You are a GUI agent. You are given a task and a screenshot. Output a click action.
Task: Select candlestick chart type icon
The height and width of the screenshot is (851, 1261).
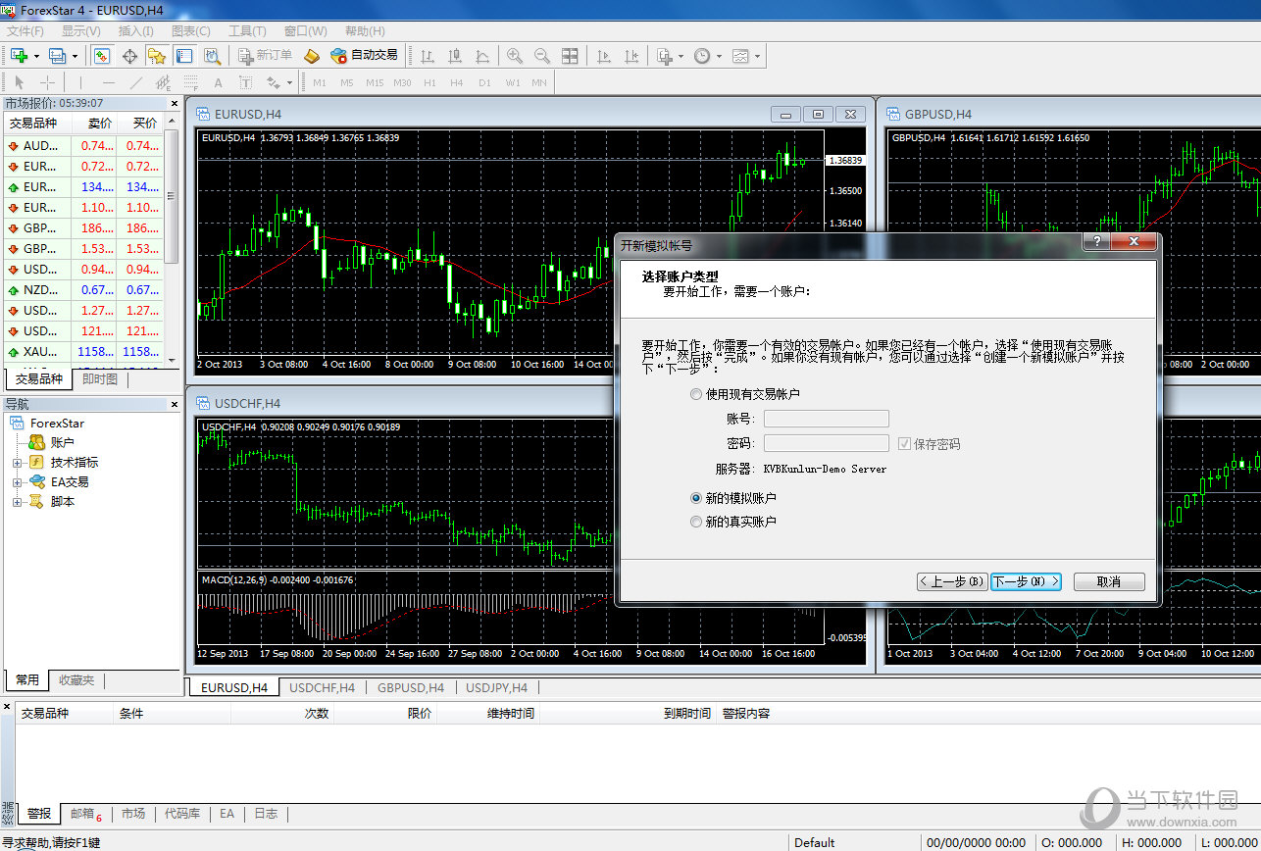[455, 56]
